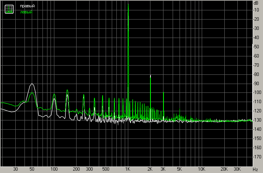This screenshot has width=263, height=173.
Task: Click the 3K frequency axis label
Action: [163, 169]
